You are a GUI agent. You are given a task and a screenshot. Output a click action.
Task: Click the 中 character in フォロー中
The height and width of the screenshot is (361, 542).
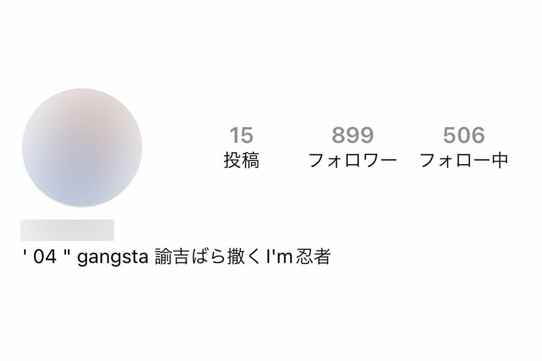[500, 160]
